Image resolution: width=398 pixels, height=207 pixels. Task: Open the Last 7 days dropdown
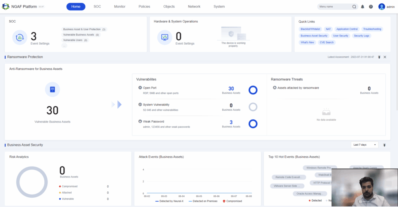pos(365,145)
